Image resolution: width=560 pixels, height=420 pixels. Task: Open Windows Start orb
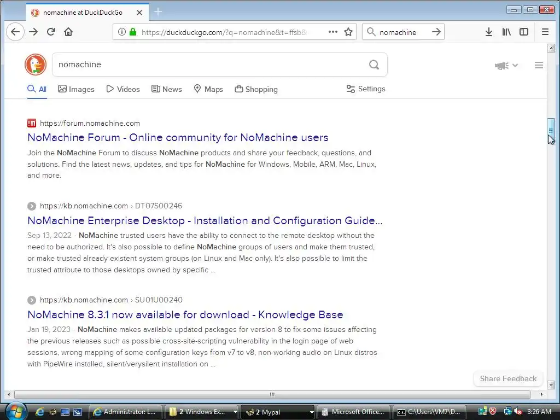coord(16,412)
